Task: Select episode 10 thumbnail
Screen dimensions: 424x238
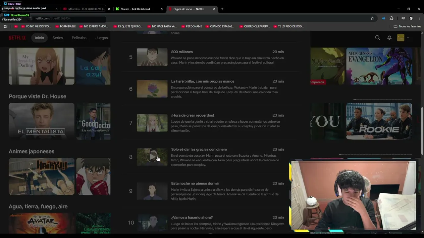Action: tap(152, 223)
